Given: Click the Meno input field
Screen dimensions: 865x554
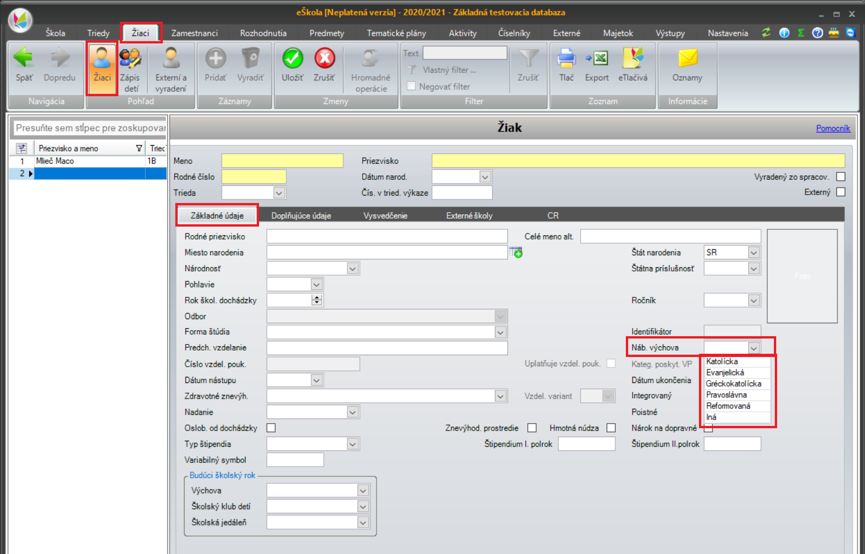Looking at the screenshot, I should tap(282, 161).
